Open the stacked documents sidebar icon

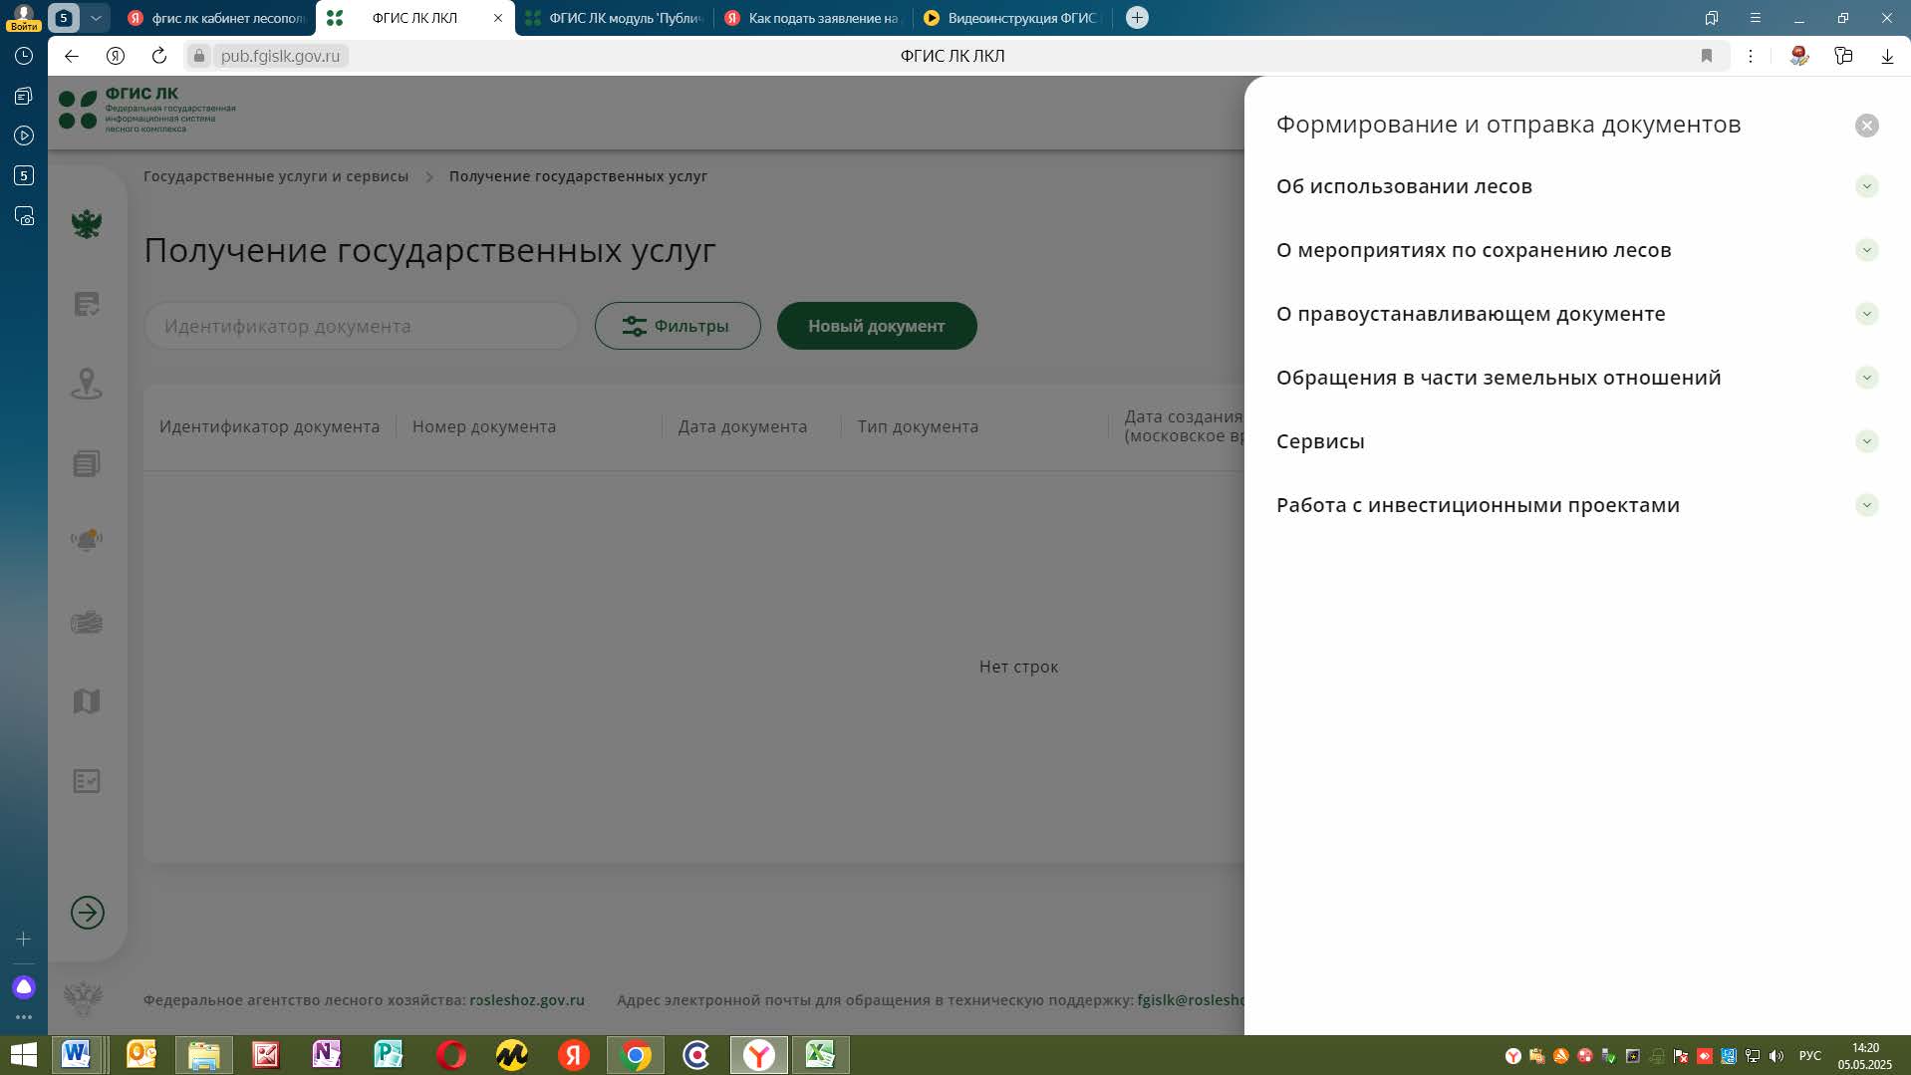point(87,463)
